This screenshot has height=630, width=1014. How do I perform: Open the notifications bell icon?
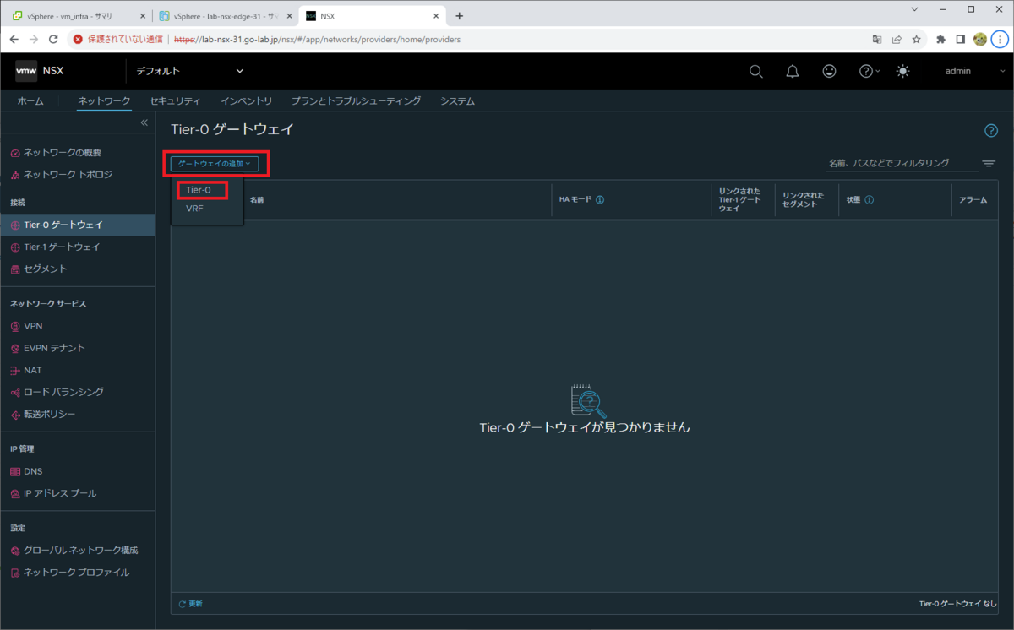pos(793,71)
